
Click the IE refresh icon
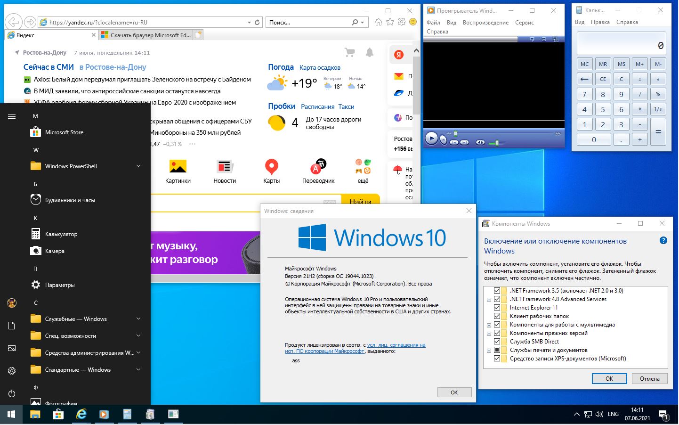[257, 22]
